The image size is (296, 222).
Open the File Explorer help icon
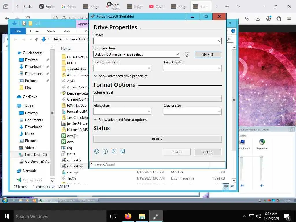[x=233, y=31]
